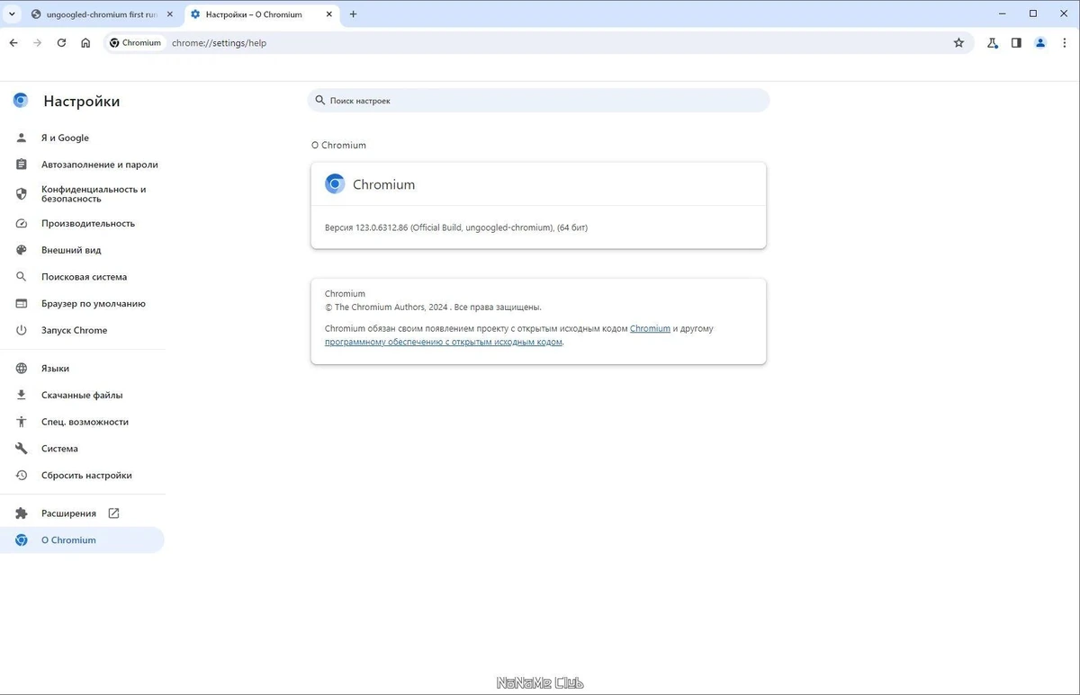Open Спец. возможности settings section

coord(82,422)
